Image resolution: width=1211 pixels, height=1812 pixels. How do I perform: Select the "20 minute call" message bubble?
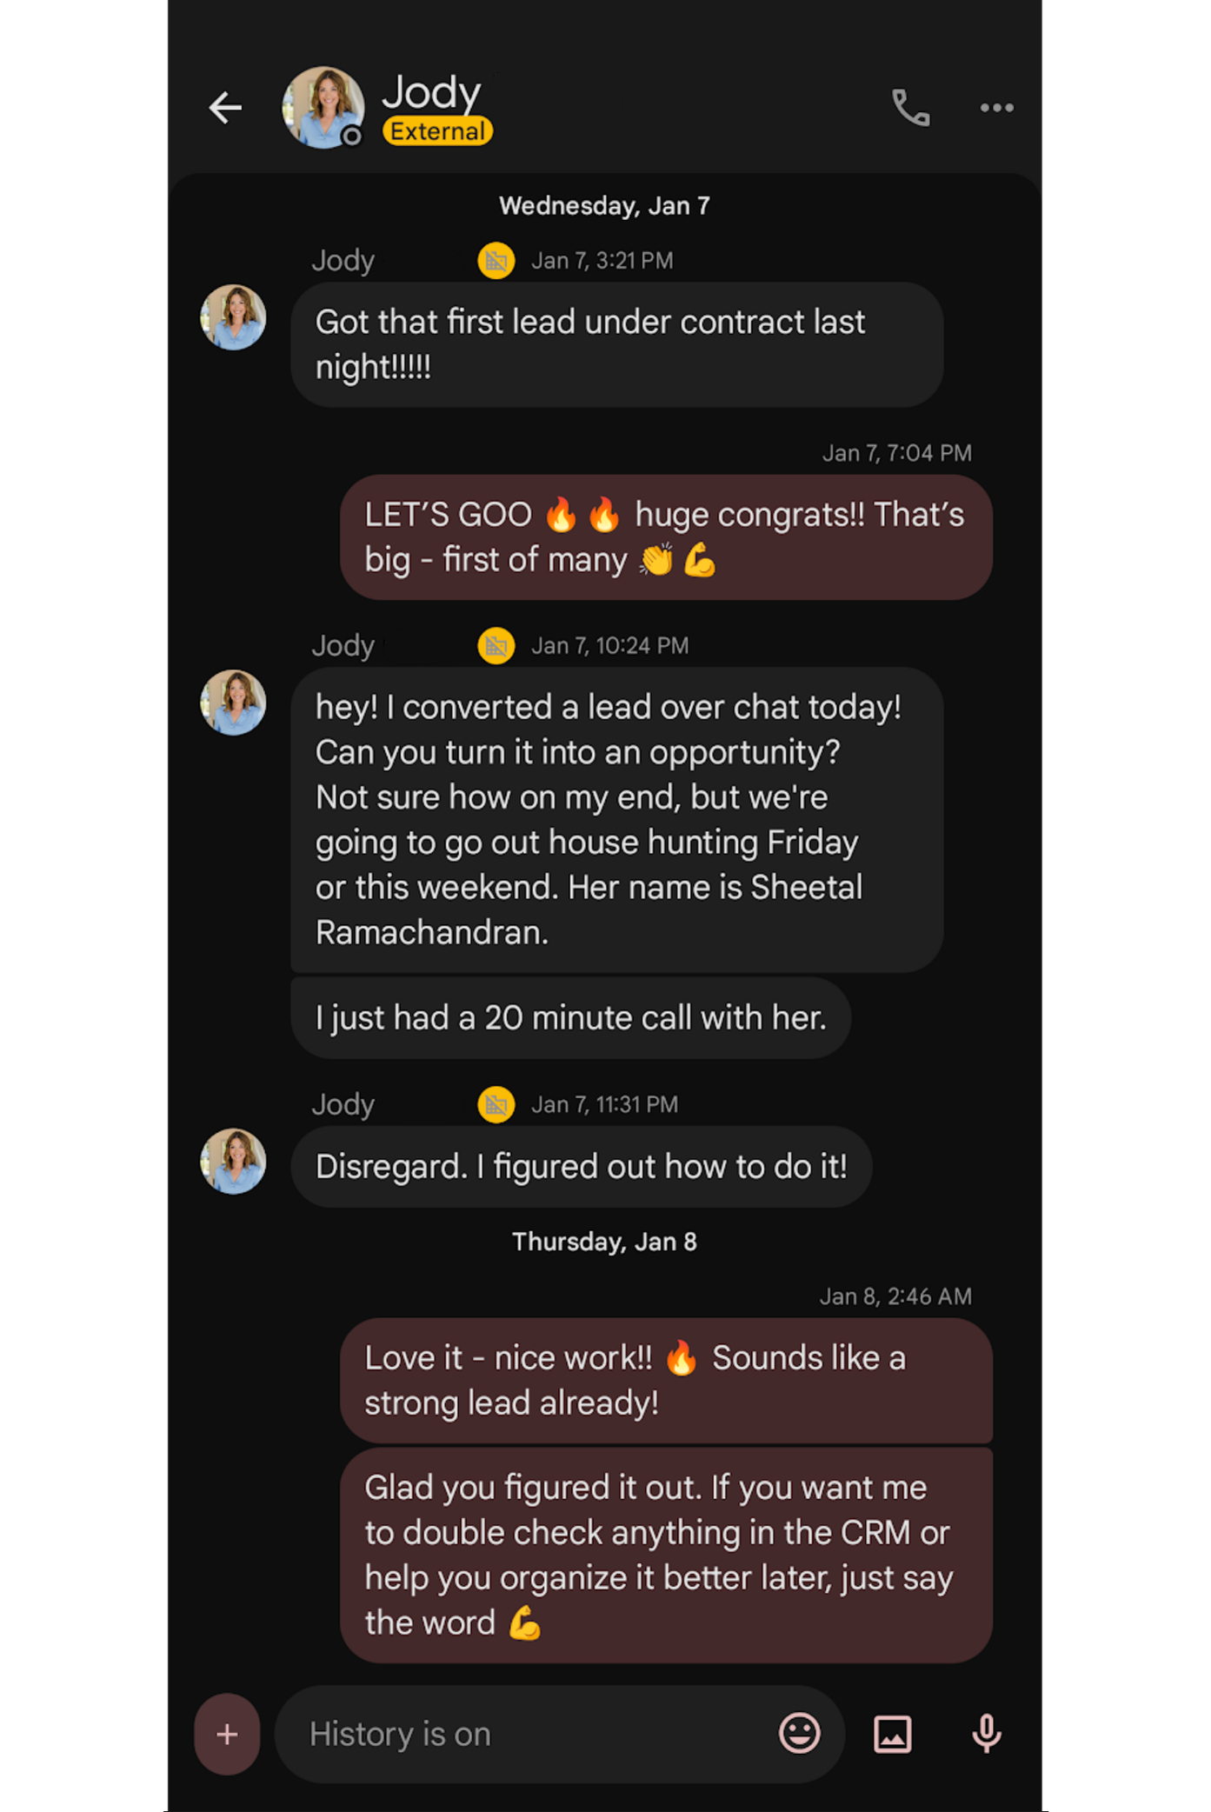point(570,1018)
